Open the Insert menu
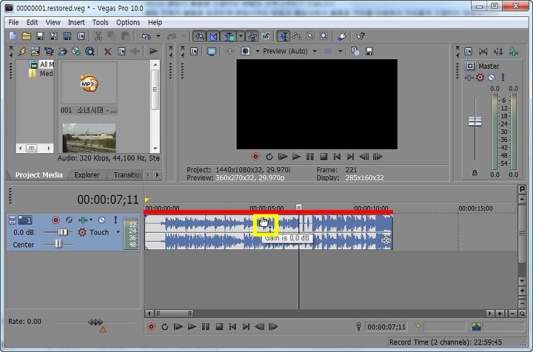This screenshot has width=533, height=352. pyautogui.click(x=76, y=22)
